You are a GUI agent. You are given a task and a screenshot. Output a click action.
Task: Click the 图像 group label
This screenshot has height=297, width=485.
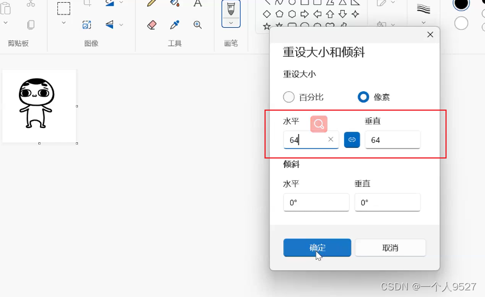pos(91,43)
